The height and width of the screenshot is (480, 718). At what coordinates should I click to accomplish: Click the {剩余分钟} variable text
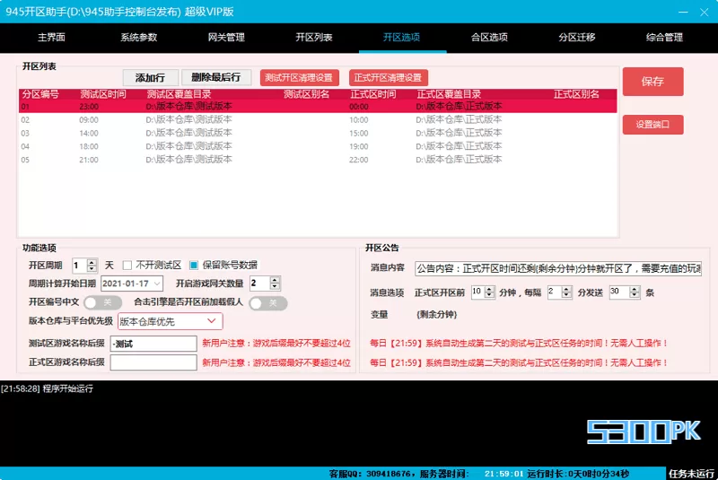click(x=437, y=314)
